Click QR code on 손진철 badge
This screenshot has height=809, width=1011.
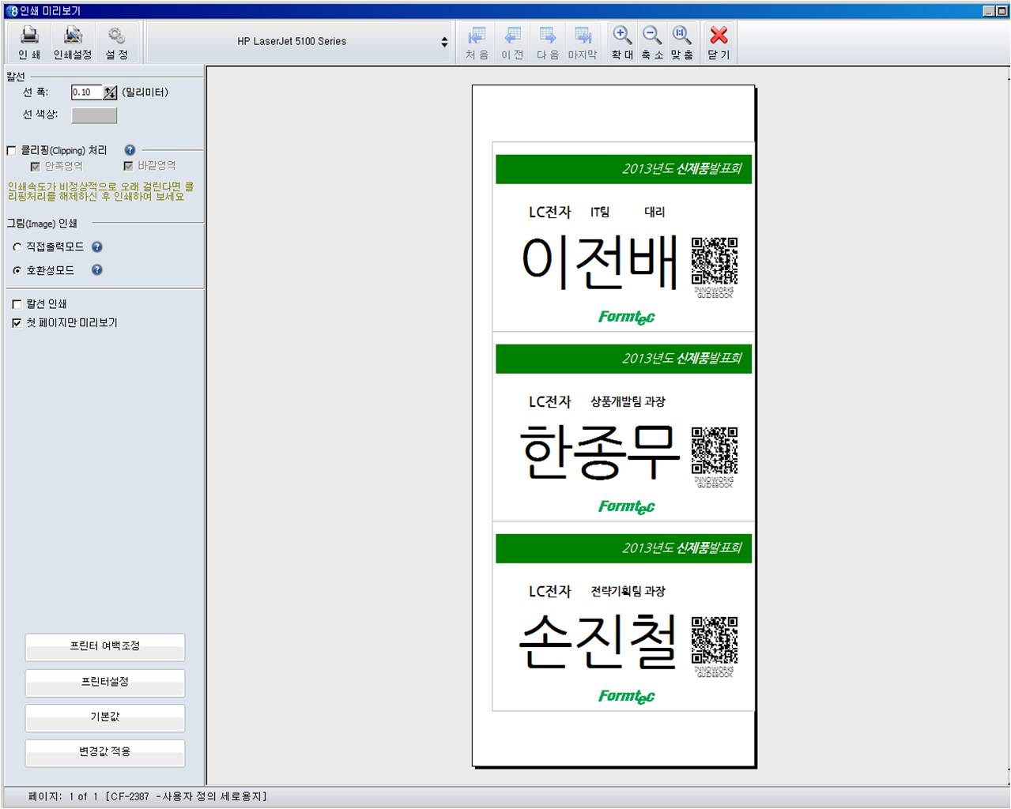(715, 640)
